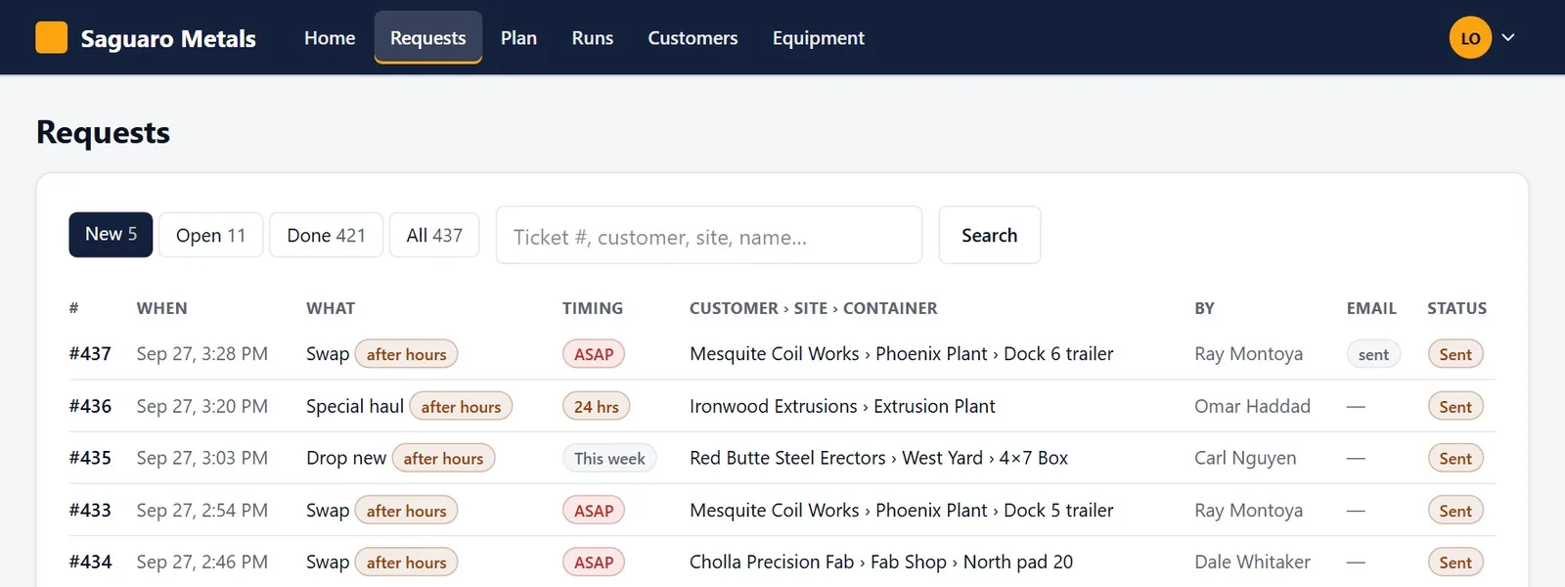
Task: Click the TIMING column header
Action: [x=593, y=308]
